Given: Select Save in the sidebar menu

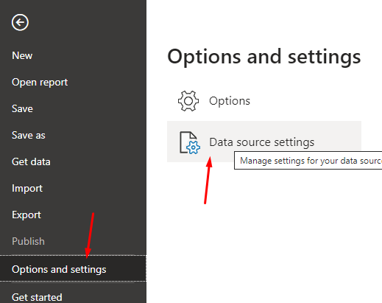Looking at the screenshot, I should [22, 108].
